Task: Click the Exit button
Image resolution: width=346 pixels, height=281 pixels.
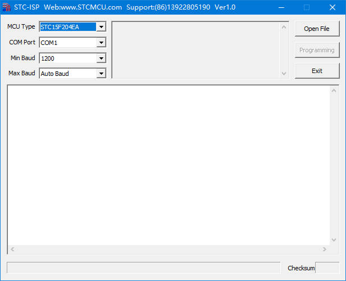Action: [x=317, y=71]
